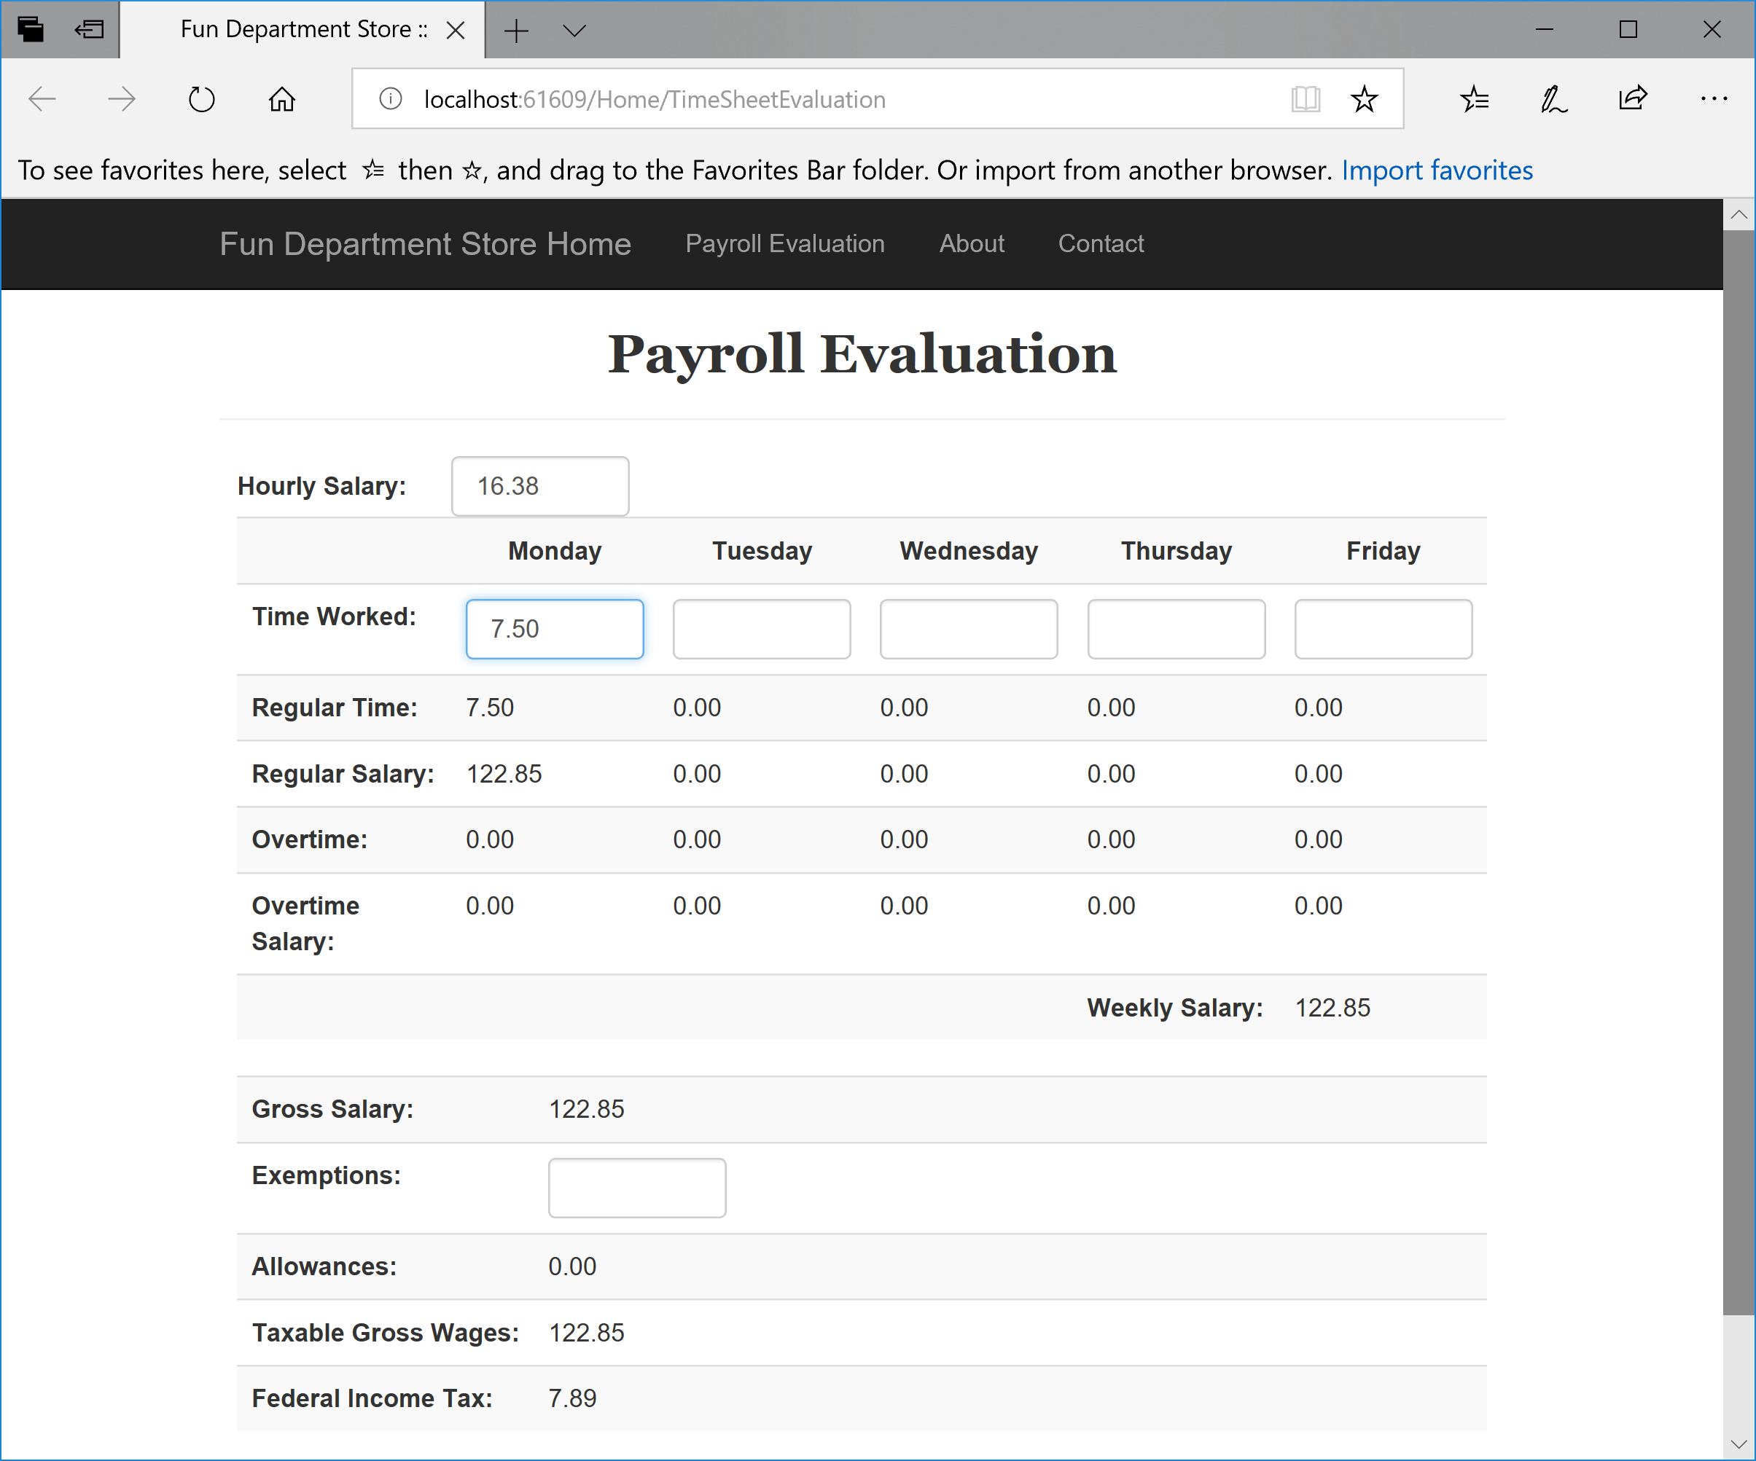Click the Set these tabs aside icon

pyautogui.click(x=90, y=29)
